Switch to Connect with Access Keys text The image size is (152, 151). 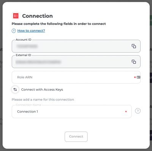[x=42, y=89]
